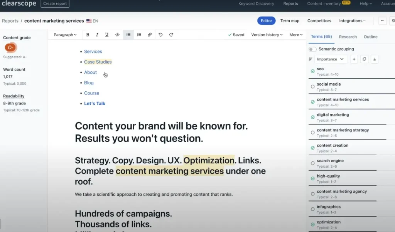Click the 8-9th grade readability value
Viewport: 395px width, 232px height.
pyautogui.click(x=14, y=103)
